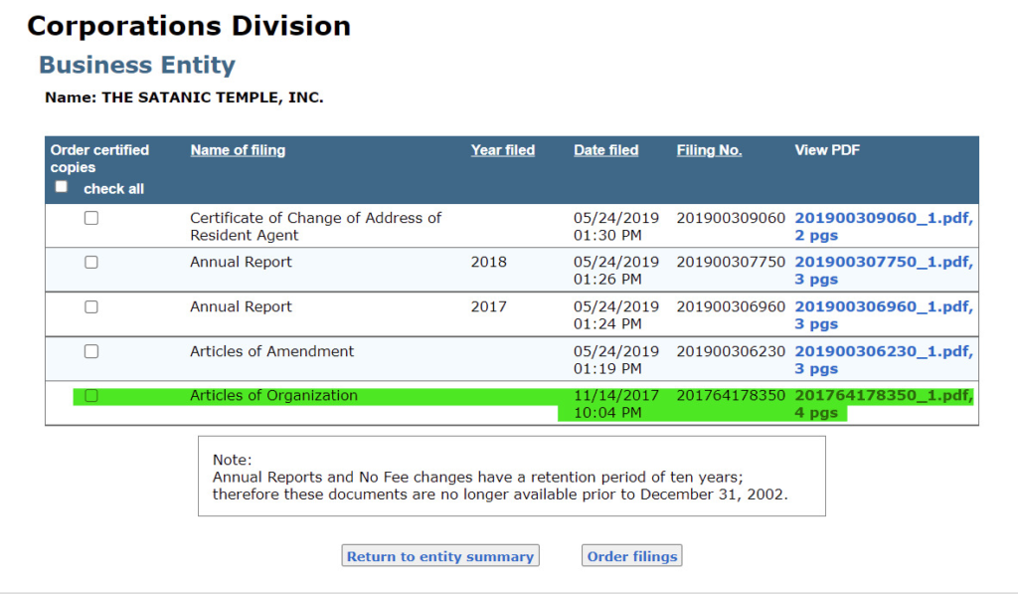Sort filings by Name of filing
This screenshot has height=594, width=1018.
(238, 149)
